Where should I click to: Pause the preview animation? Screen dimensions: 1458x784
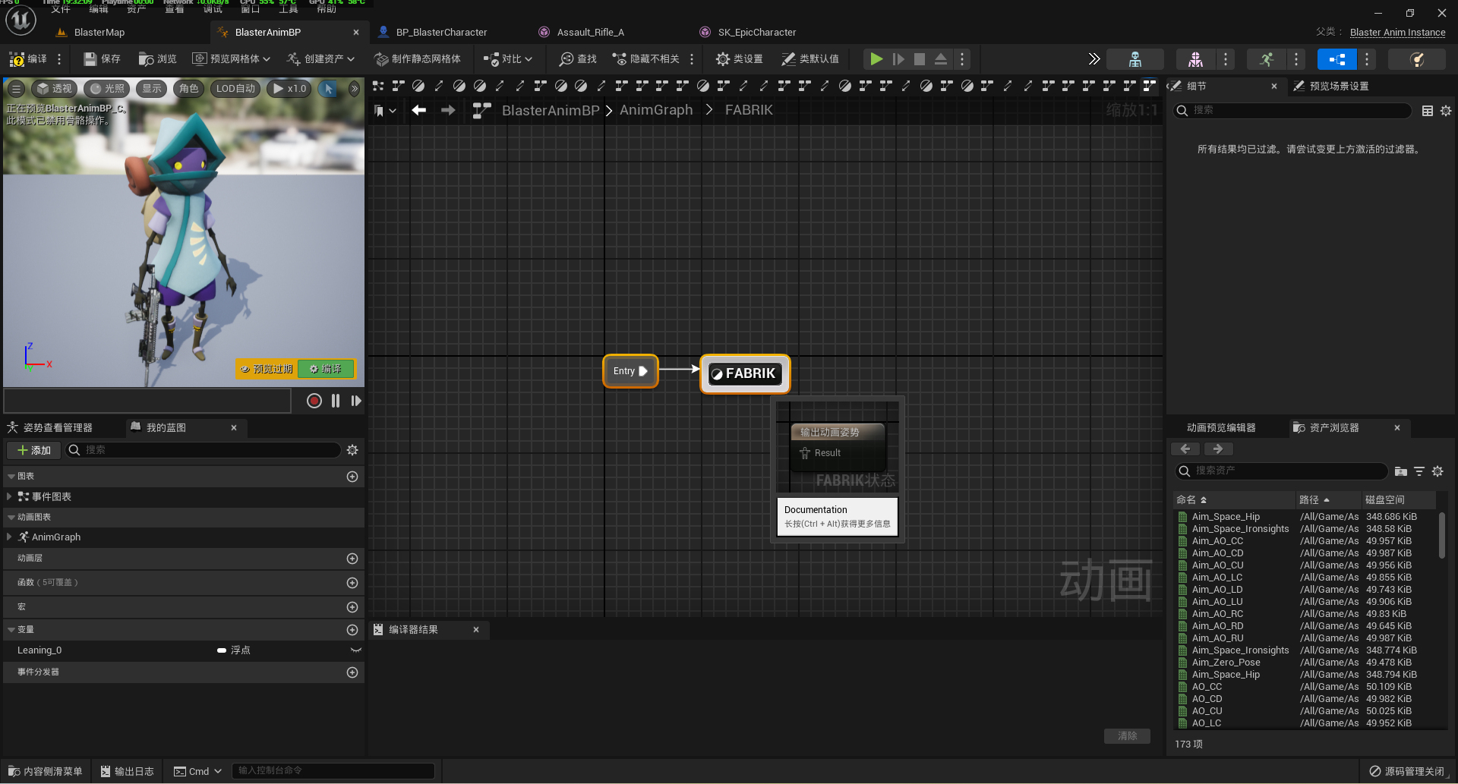[x=336, y=401]
